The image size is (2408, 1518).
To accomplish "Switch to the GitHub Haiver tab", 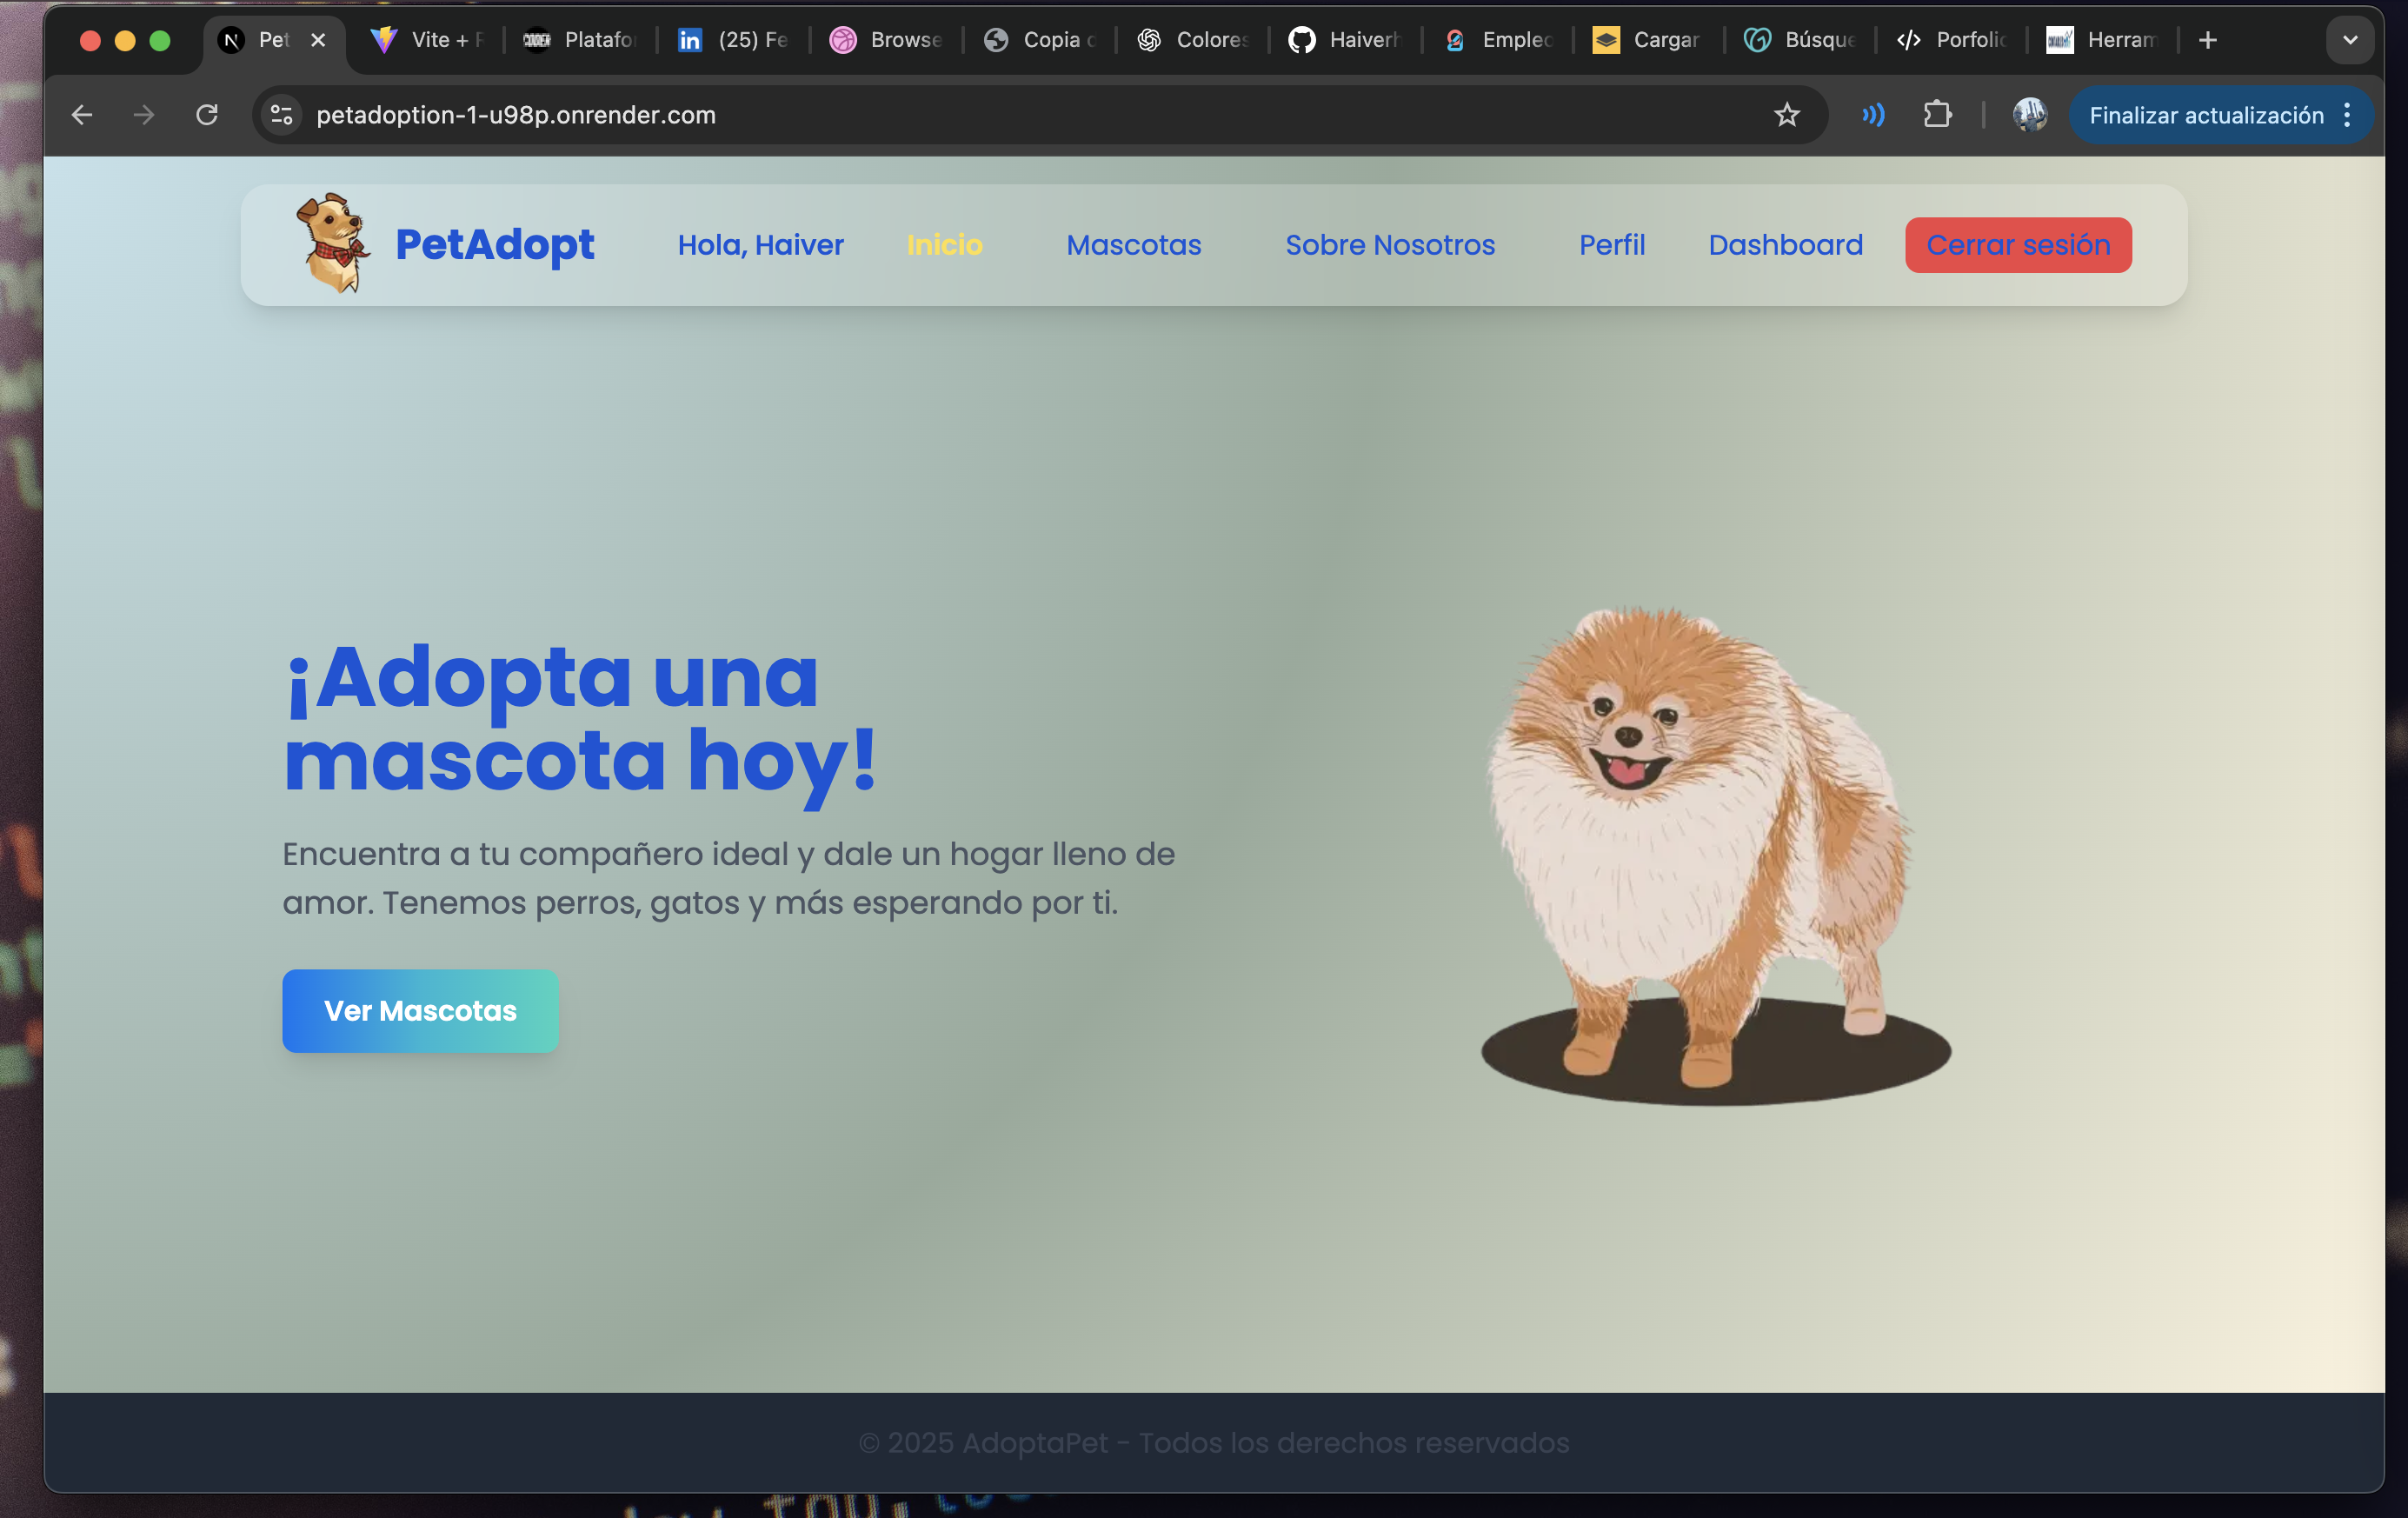I will click(x=1345, y=40).
